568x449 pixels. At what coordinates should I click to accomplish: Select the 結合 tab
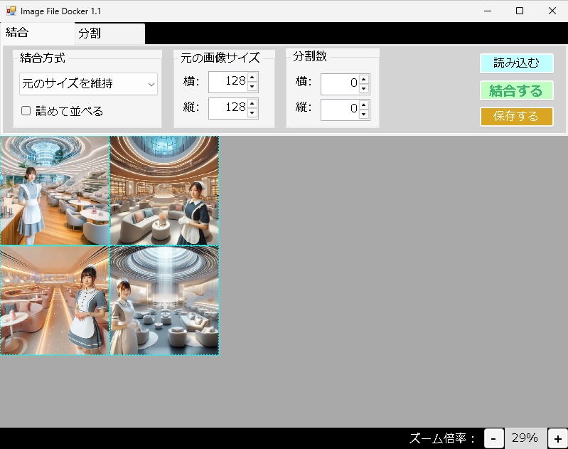(x=37, y=33)
